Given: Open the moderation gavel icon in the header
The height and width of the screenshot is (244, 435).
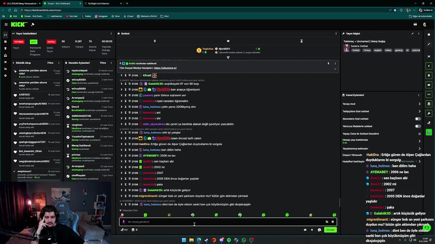Looking at the screenshot, I should (33, 24).
